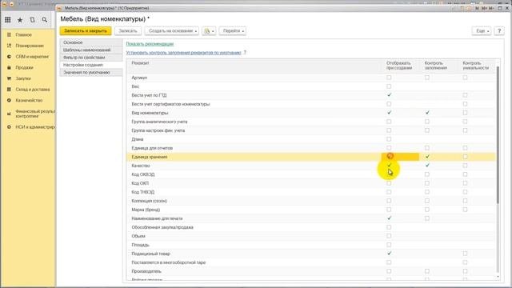The height and width of the screenshot is (288, 512).
Task: Open the Закупки cart icon
Action: (9, 78)
